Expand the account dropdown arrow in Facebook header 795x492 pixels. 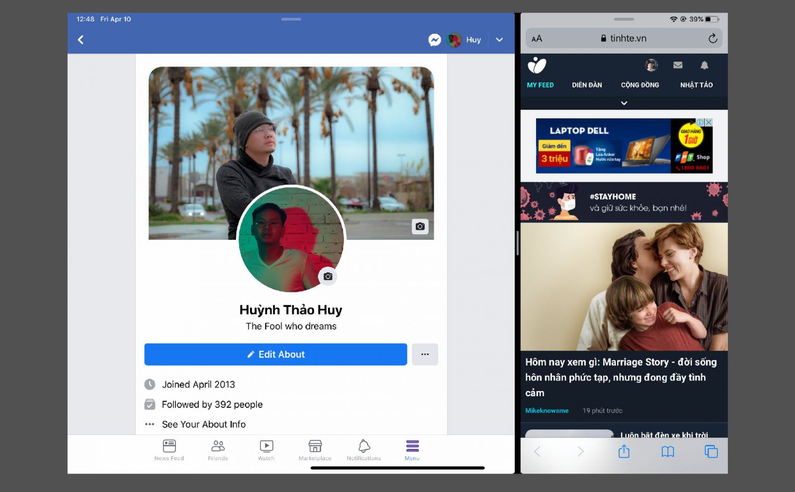click(499, 40)
